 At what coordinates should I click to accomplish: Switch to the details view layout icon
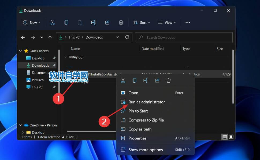pyautogui.click(x=225, y=137)
